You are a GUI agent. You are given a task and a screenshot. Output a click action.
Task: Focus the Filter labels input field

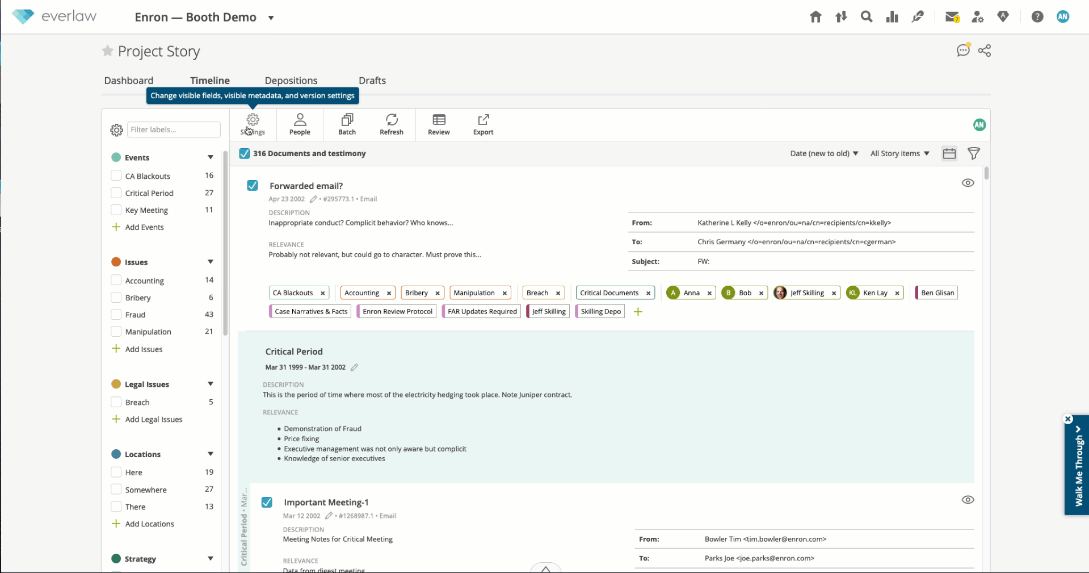tap(174, 129)
